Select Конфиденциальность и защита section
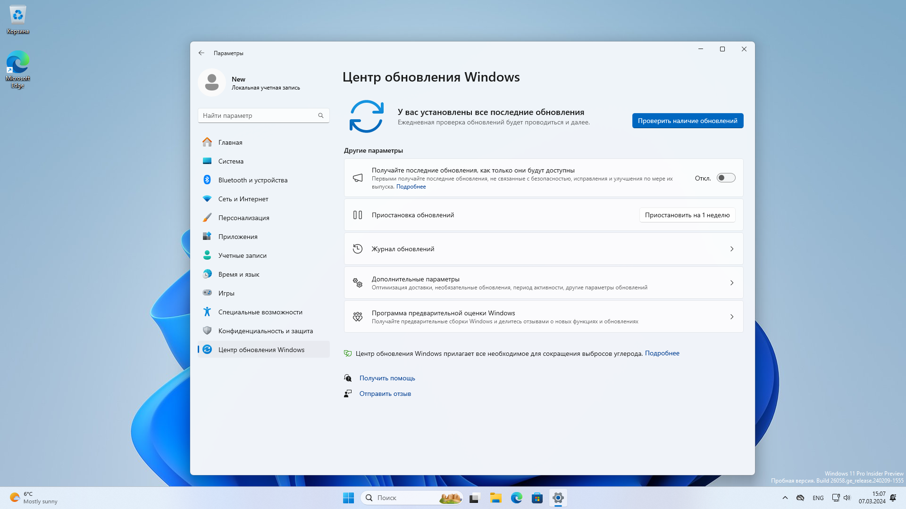The image size is (906, 509). tap(265, 331)
